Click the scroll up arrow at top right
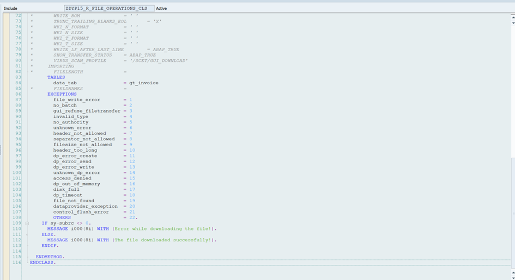This screenshot has width=515, height=280. point(512,17)
